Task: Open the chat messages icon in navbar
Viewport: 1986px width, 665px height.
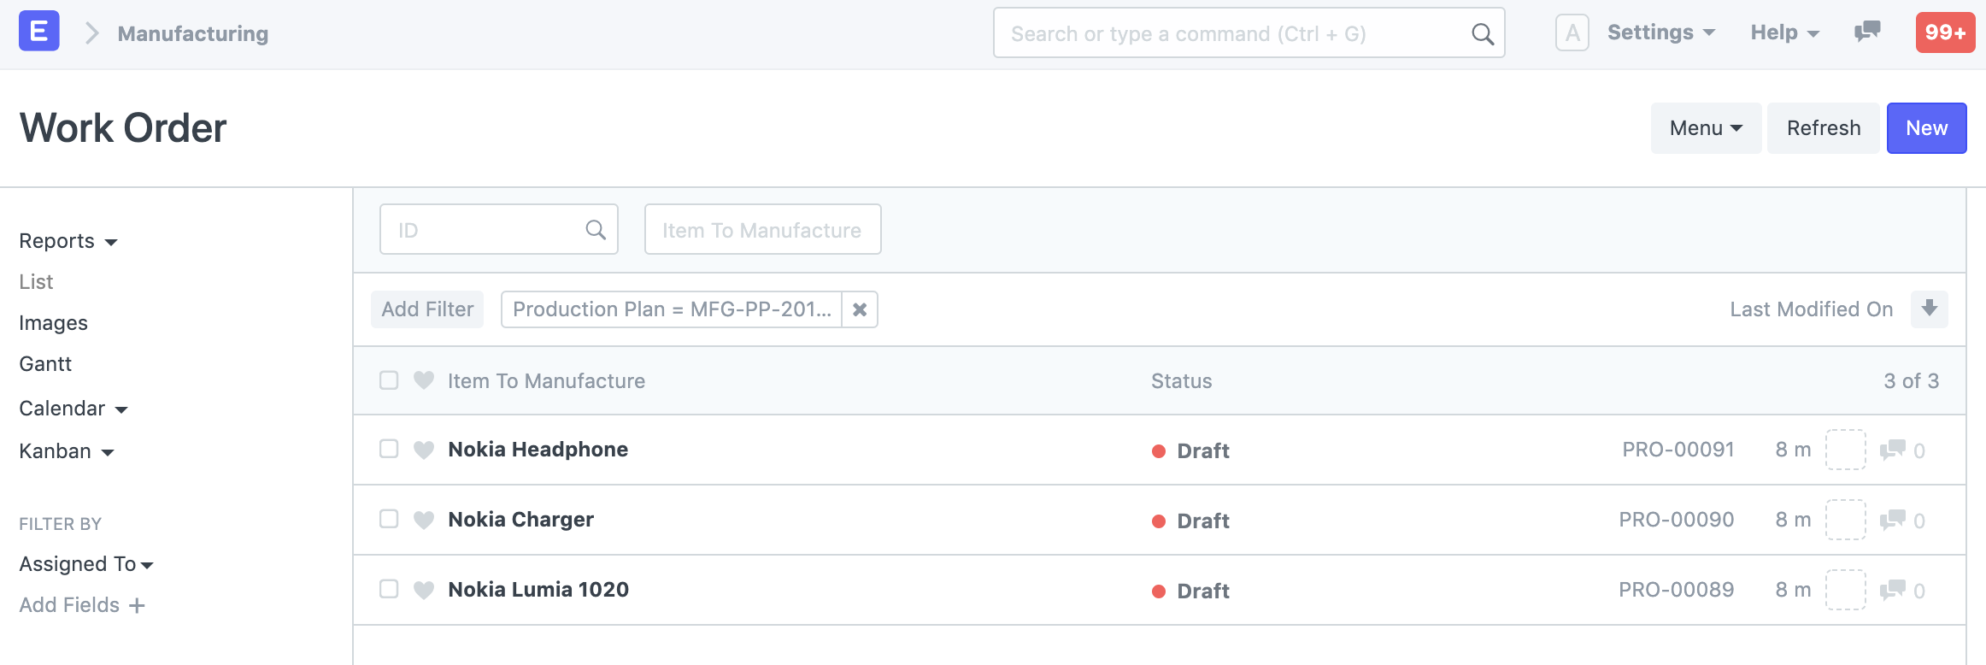Action: [1867, 32]
